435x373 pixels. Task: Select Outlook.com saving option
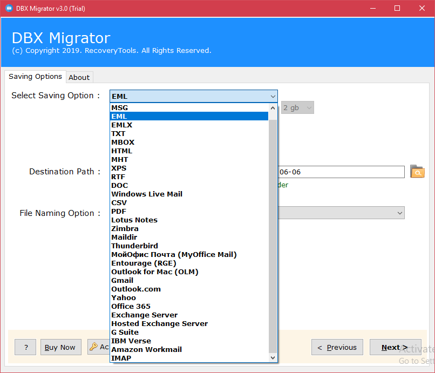[189, 289]
